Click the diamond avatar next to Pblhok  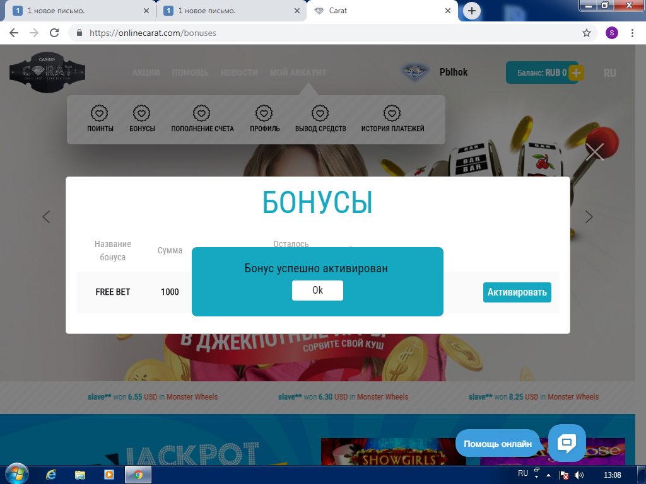(415, 72)
